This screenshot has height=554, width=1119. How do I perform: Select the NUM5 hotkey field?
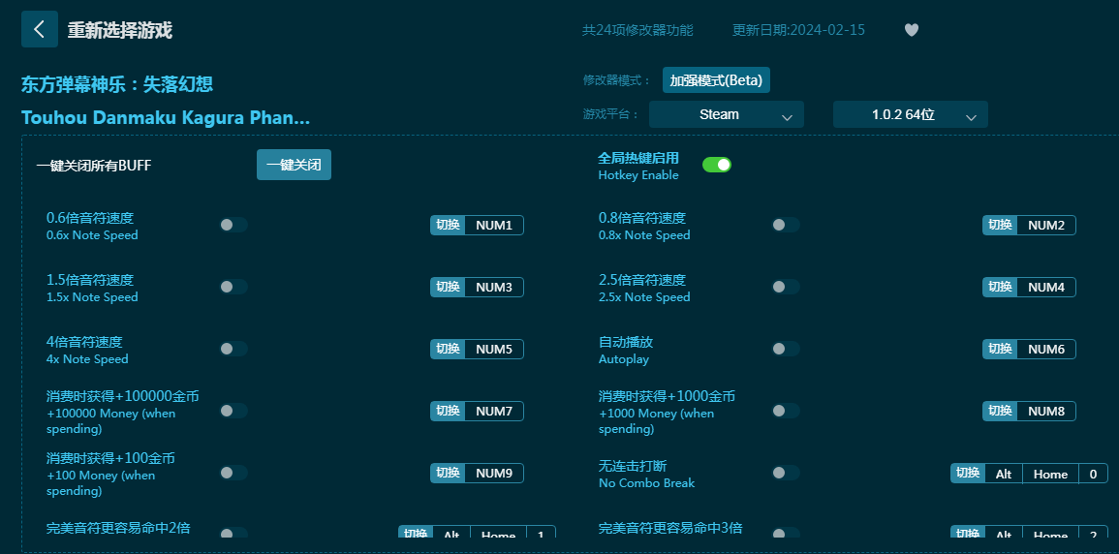pos(494,350)
